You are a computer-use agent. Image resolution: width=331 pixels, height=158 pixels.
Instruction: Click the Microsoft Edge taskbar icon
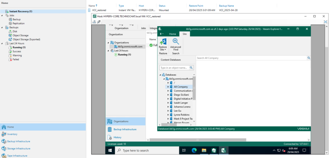(x=194, y=150)
